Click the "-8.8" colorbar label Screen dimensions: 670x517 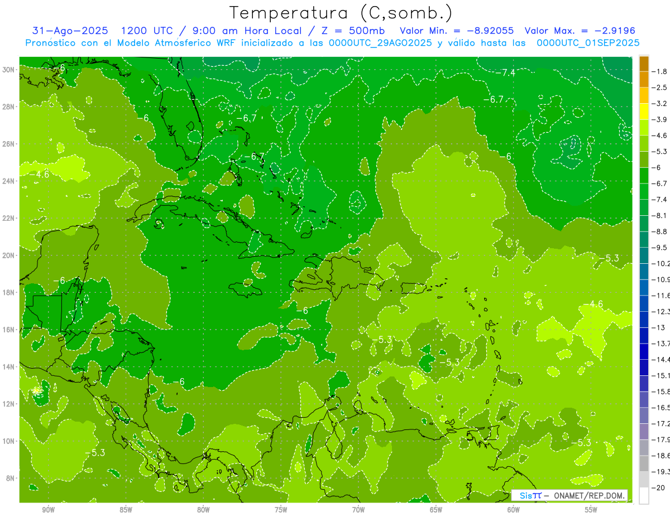coord(660,231)
